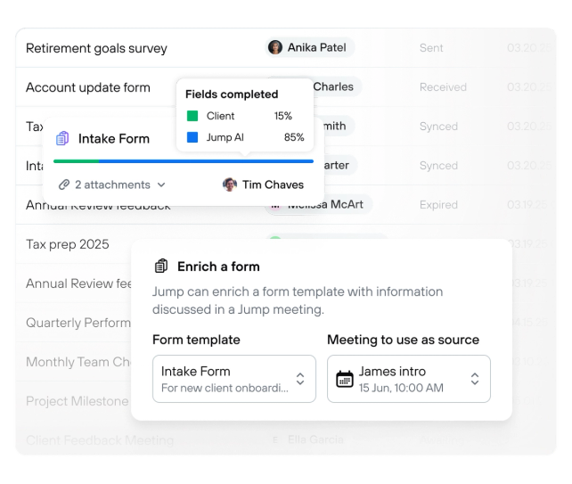The image size is (572, 484).
Task: Click the calendar icon beside James intro
Action: coord(345,379)
